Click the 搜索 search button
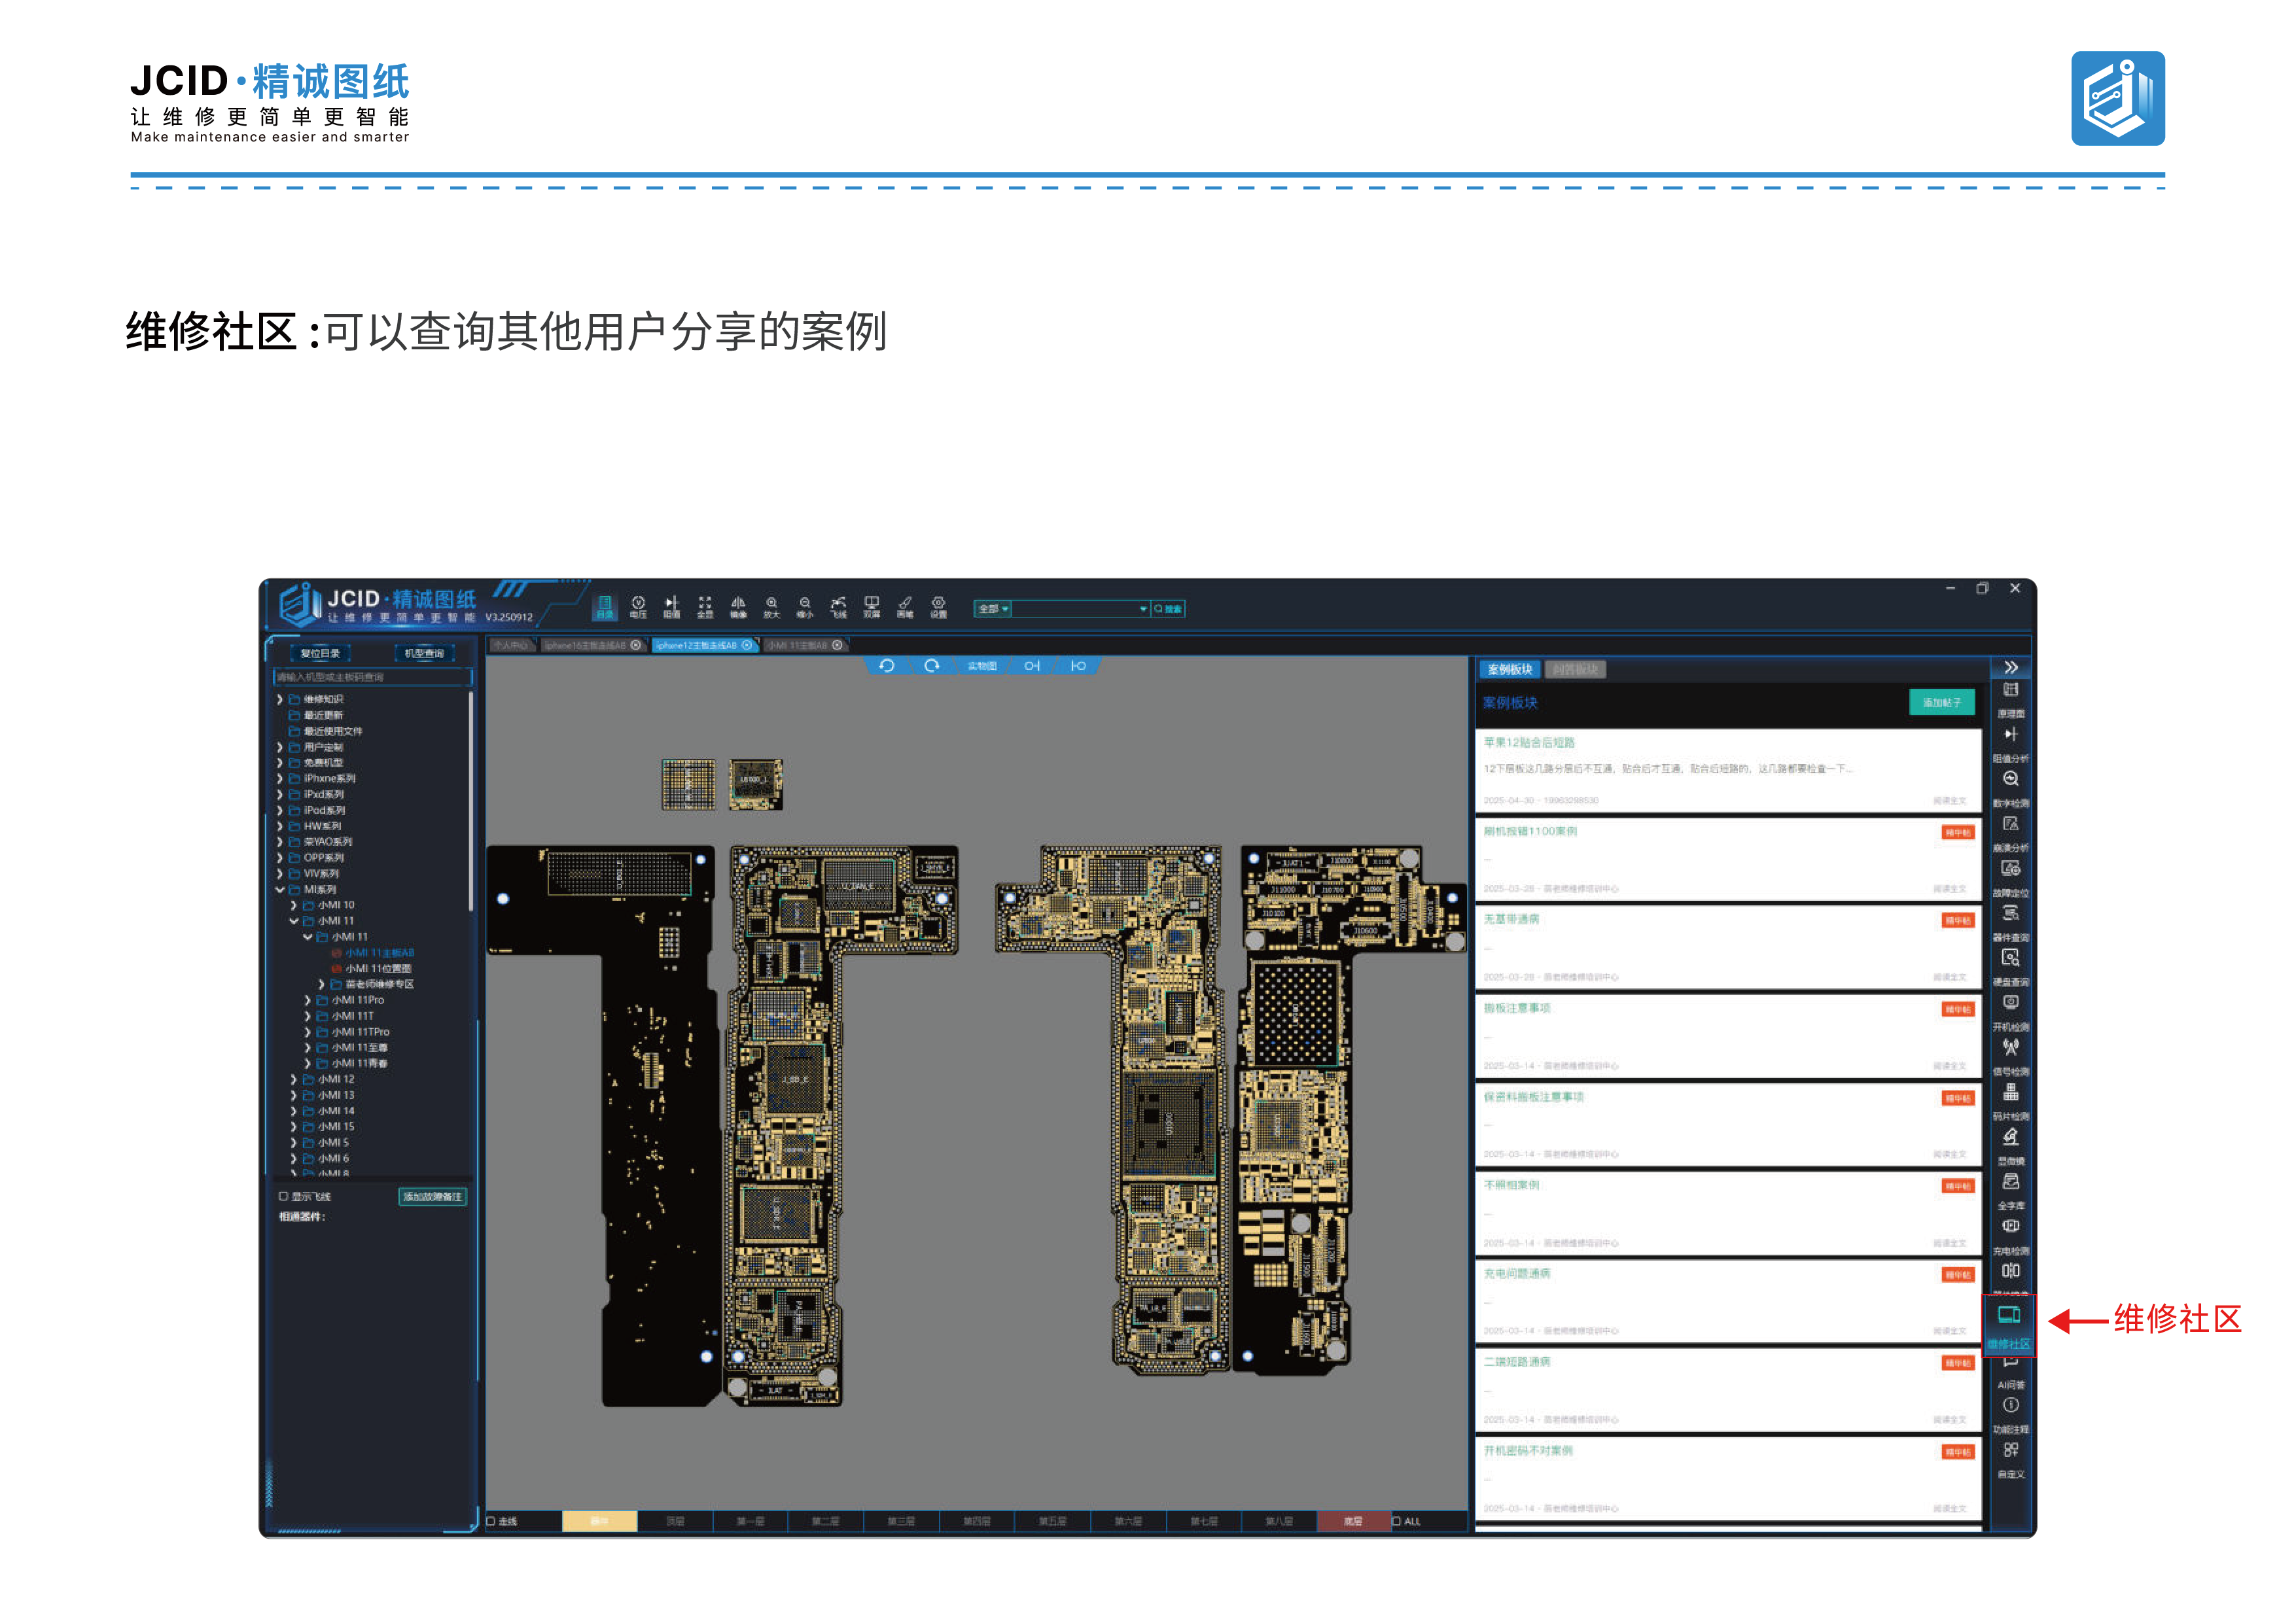This screenshot has height=1623, width=2296. pyautogui.click(x=1168, y=609)
